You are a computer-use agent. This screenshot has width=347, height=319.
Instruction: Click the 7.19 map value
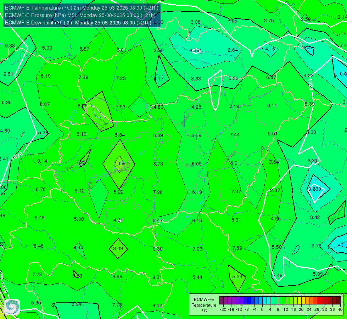point(234,106)
